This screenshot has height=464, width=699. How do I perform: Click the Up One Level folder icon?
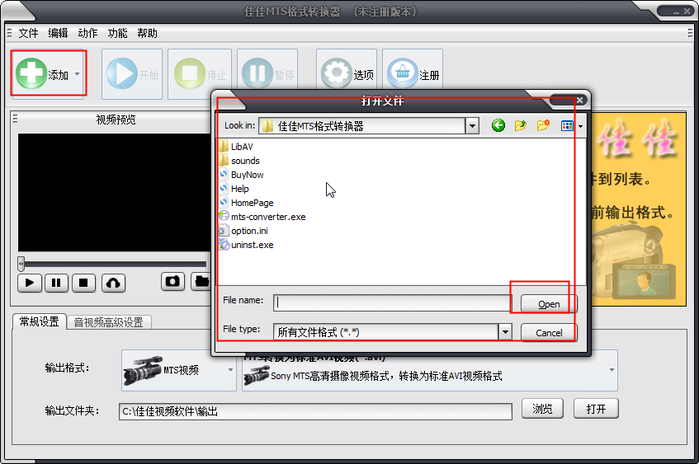pos(520,125)
